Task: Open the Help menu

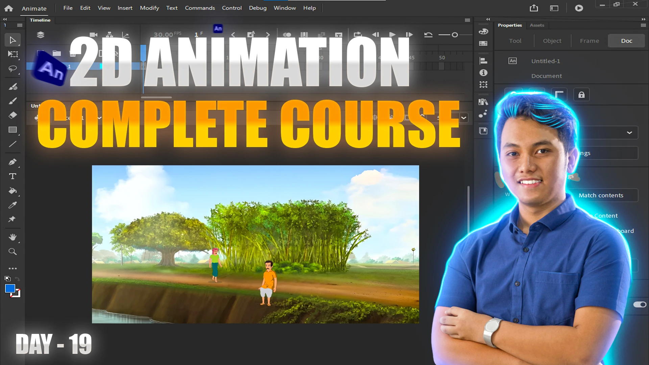Action: tap(309, 8)
